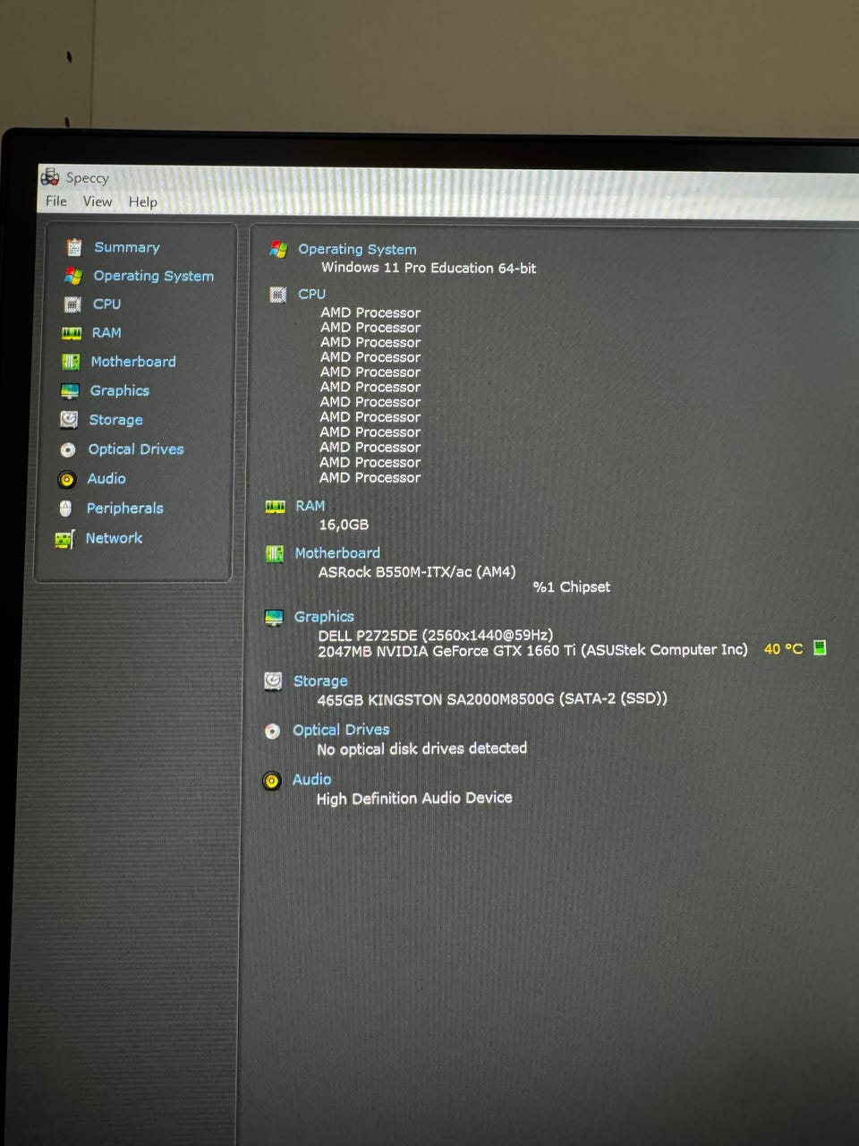This screenshot has width=859, height=1146.
Task: Click the Storage drive icon in summary pane
Action: tap(273, 681)
